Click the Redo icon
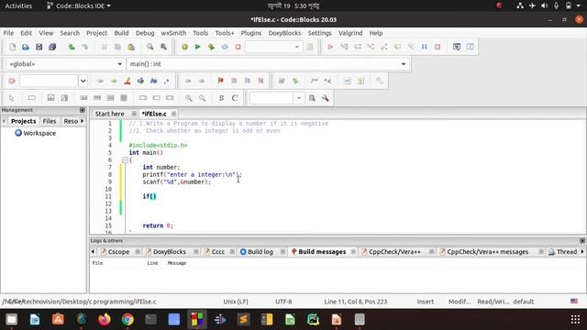Image resolution: width=587 pixels, height=330 pixels. click(x=85, y=47)
